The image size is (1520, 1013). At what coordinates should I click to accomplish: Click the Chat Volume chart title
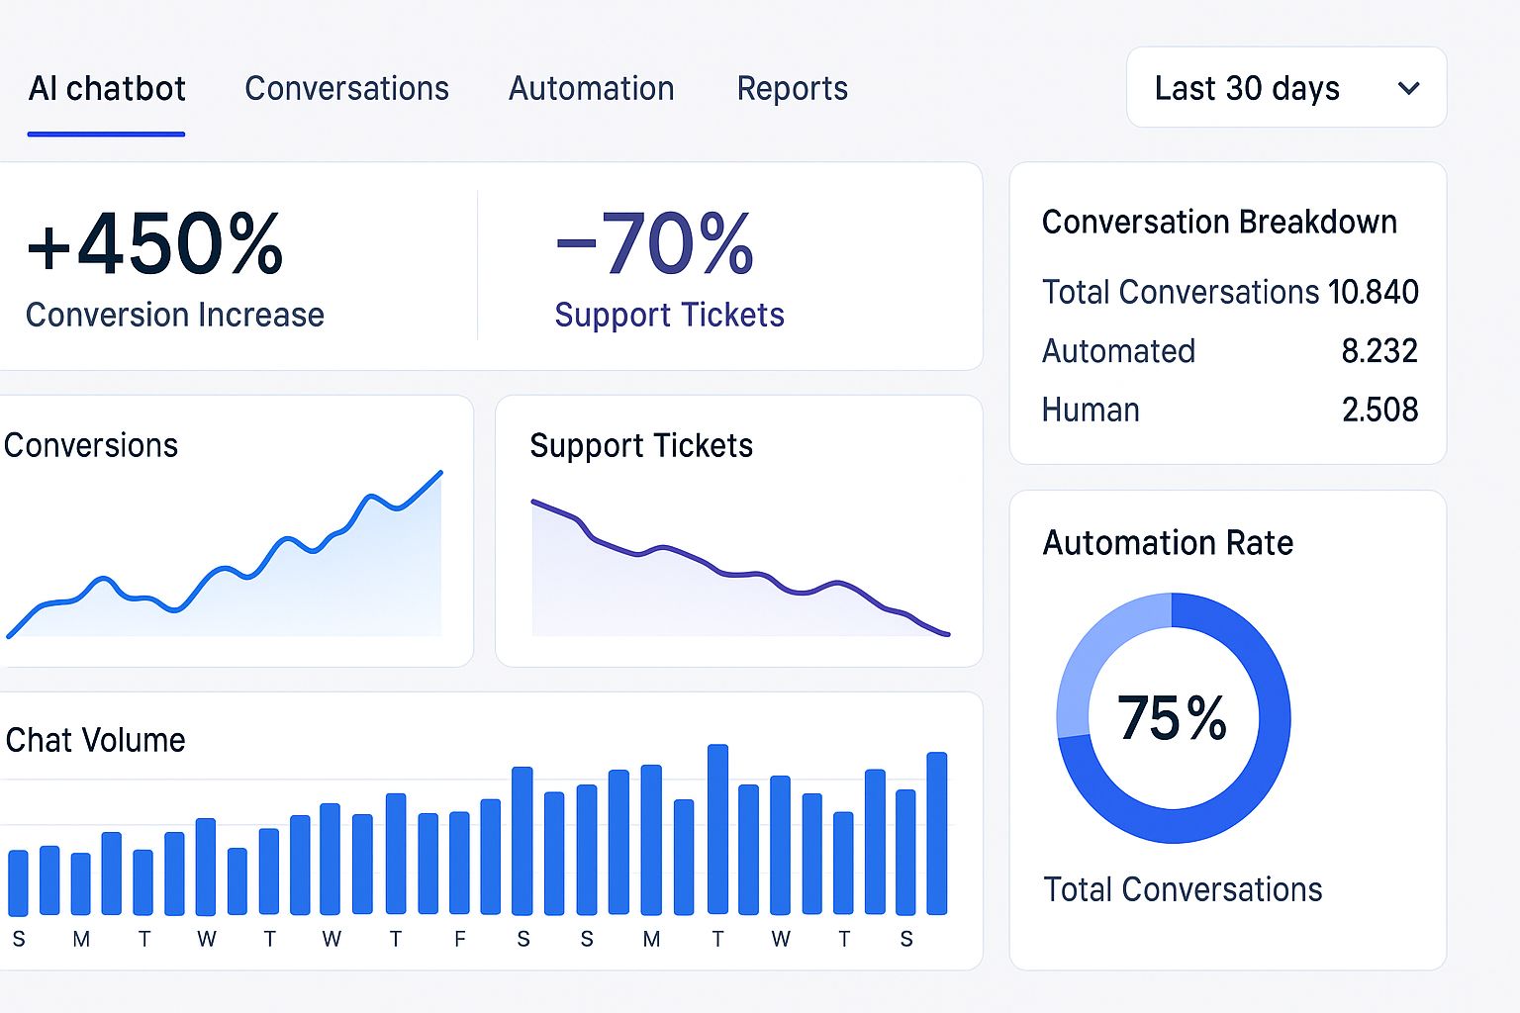(95, 740)
